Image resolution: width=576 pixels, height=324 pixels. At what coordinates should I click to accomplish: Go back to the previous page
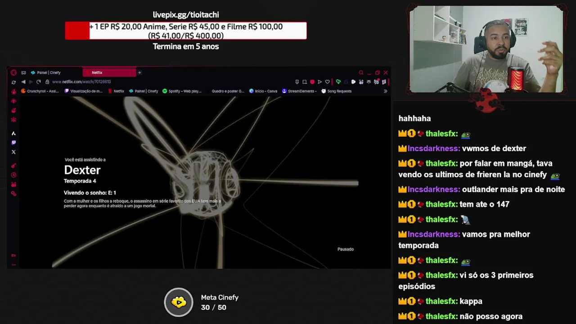click(23, 82)
